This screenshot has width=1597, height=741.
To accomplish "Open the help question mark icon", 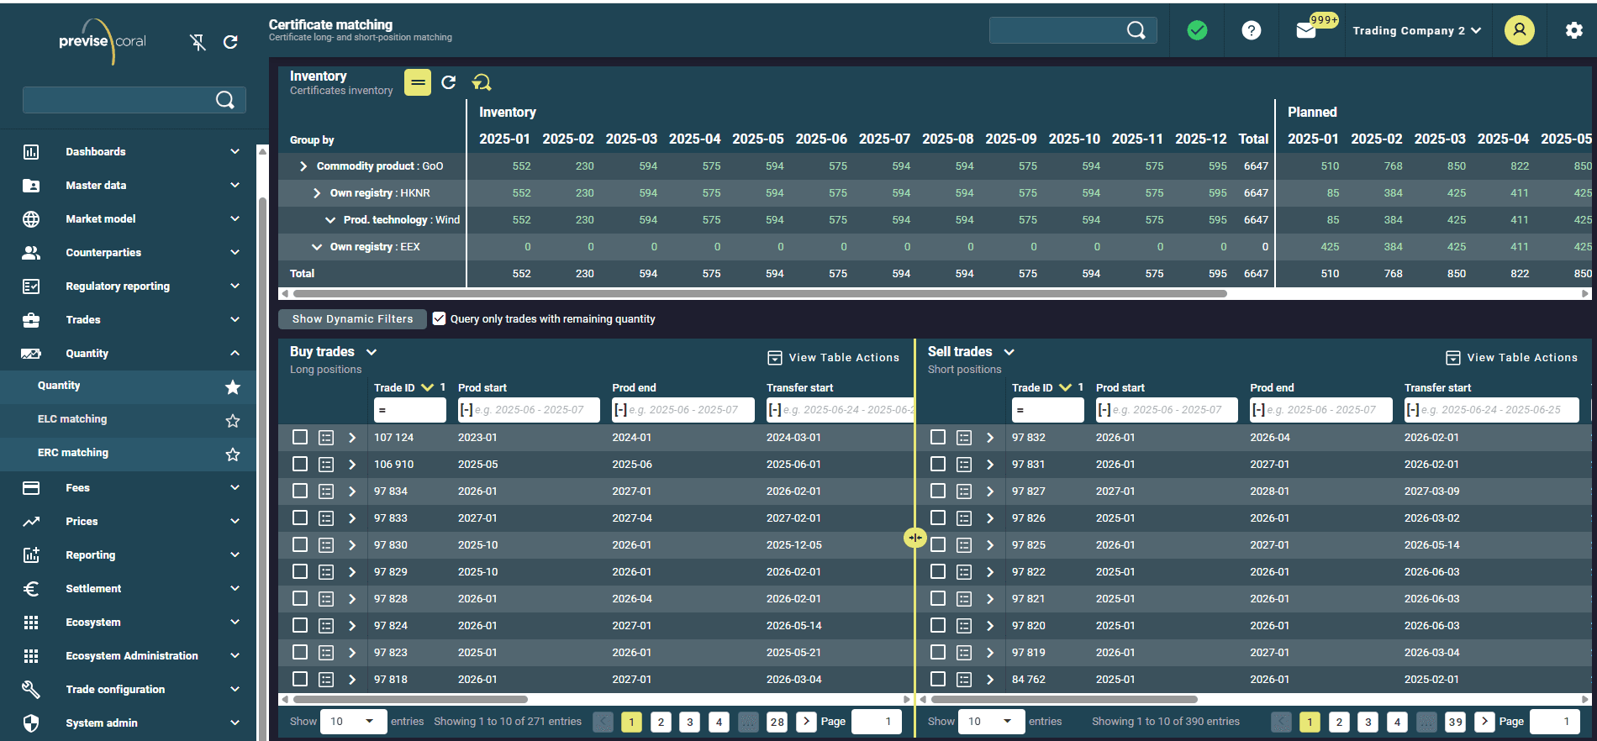I will (x=1251, y=31).
